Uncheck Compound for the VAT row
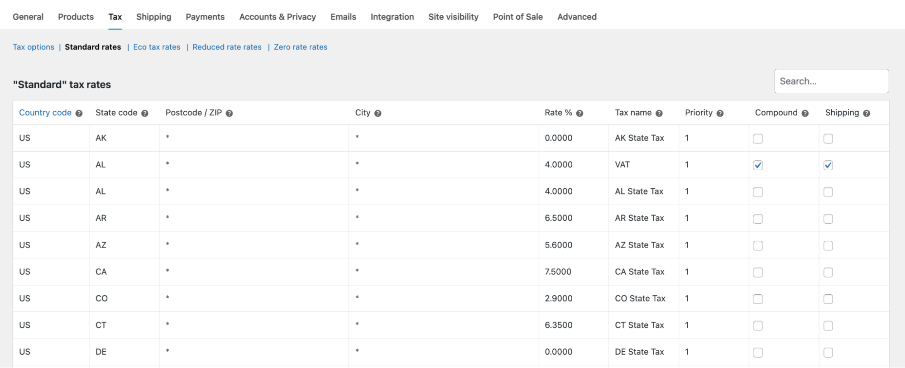Viewport: 905px width, 368px height. [x=758, y=165]
